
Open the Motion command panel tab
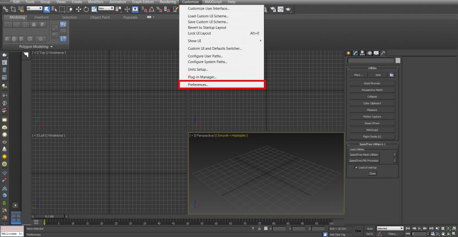pyautogui.click(x=370, y=53)
